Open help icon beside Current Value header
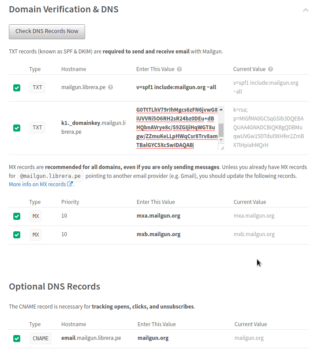This screenshot has height=354, width=317. [271, 69]
